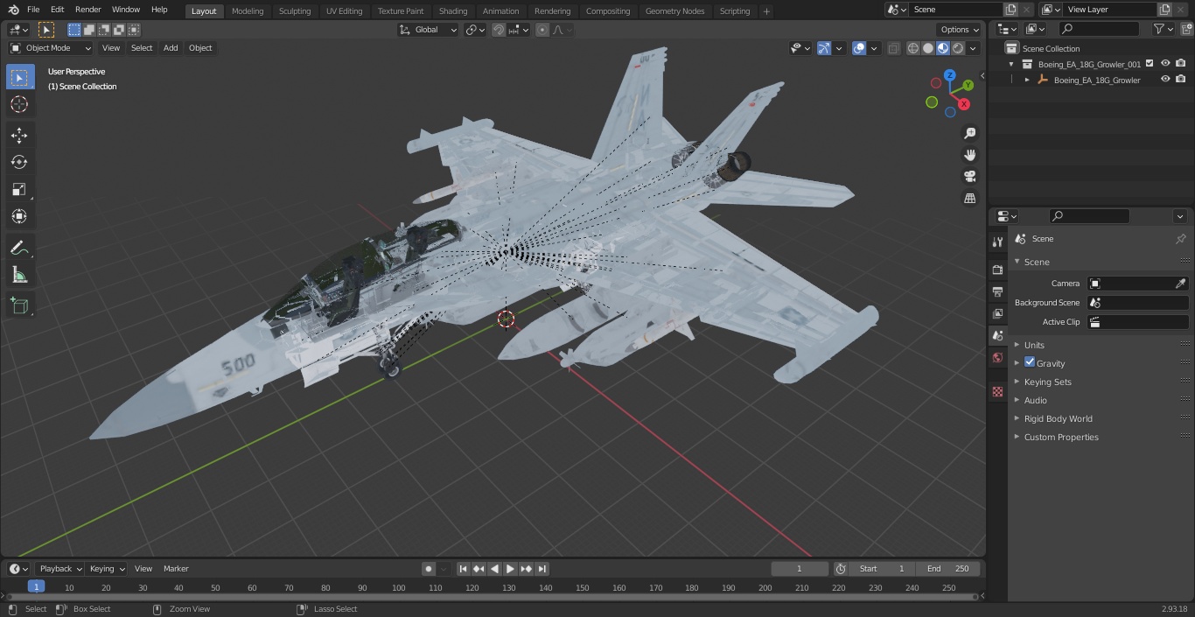Image resolution: width=1195 pixels, height=617 pixels.
Task: Toggle proportional editing button
Action: 542,30
